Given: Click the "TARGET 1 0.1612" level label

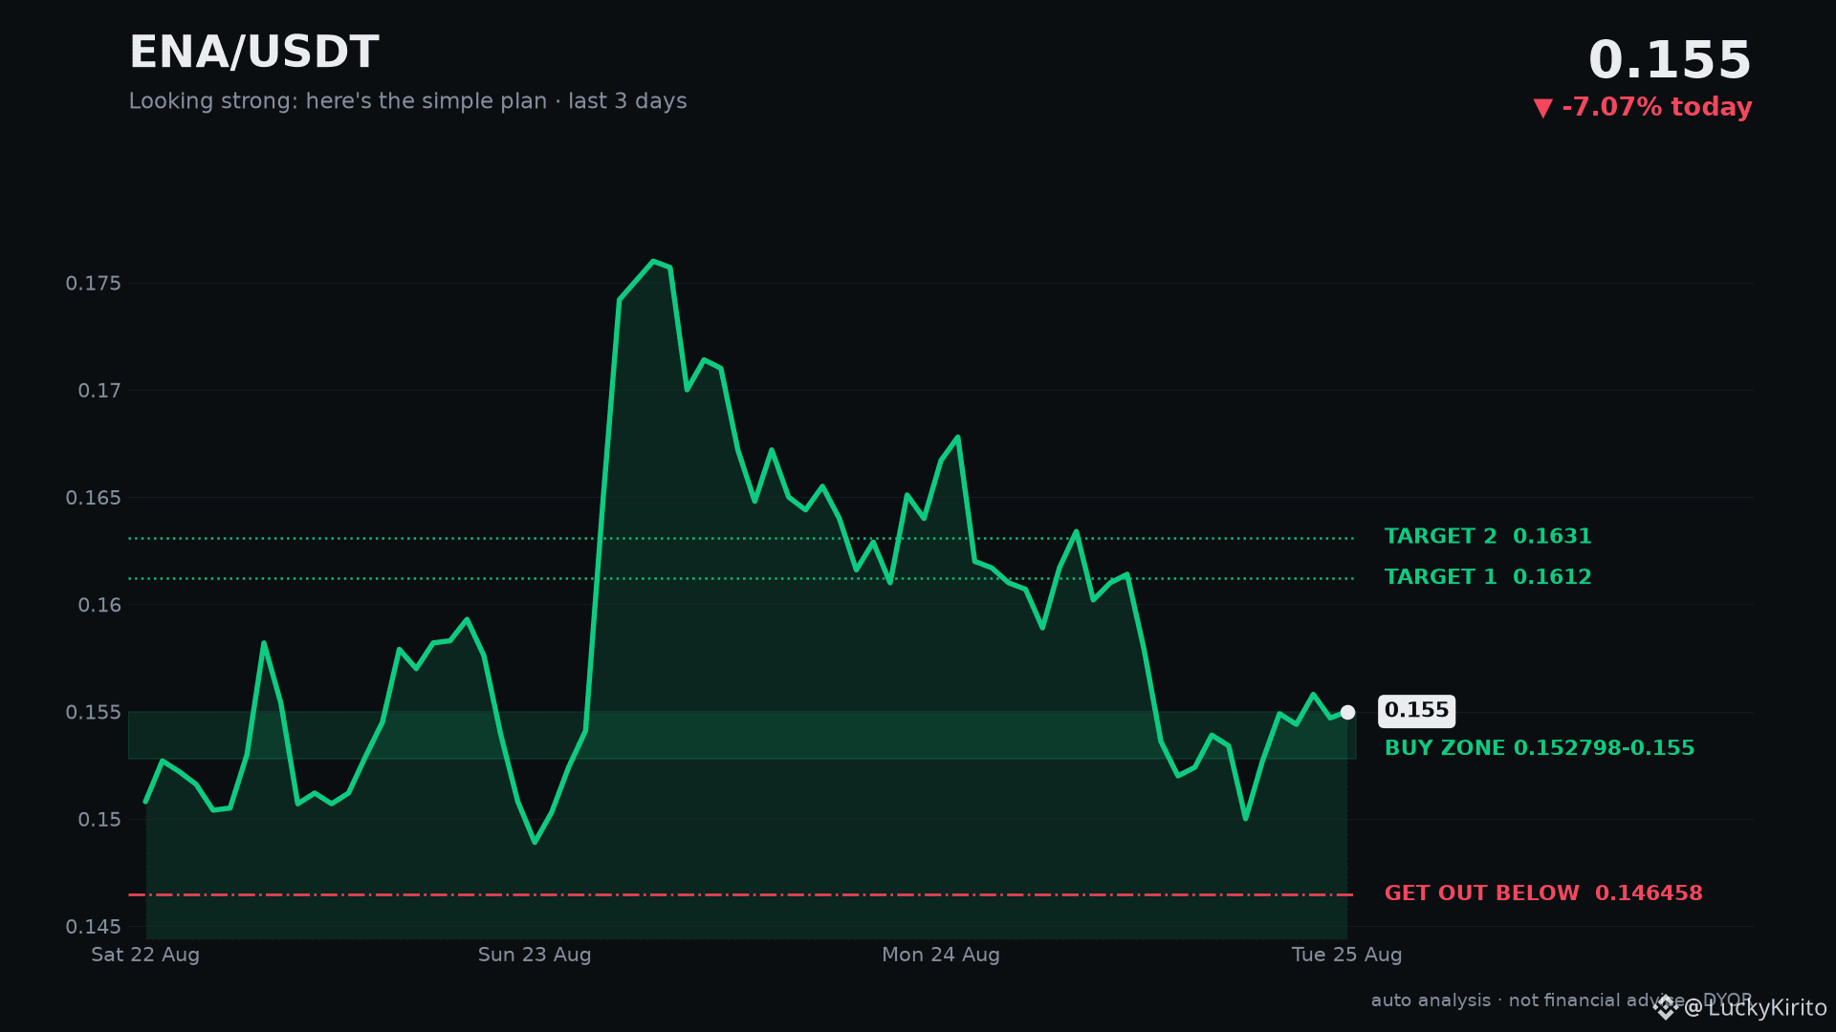Looking at the screenshot, I should [1488, 577].
